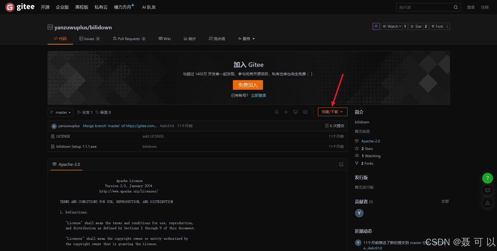
Task: Click the purple icon button left of Watch
Action: coord(376,26)
